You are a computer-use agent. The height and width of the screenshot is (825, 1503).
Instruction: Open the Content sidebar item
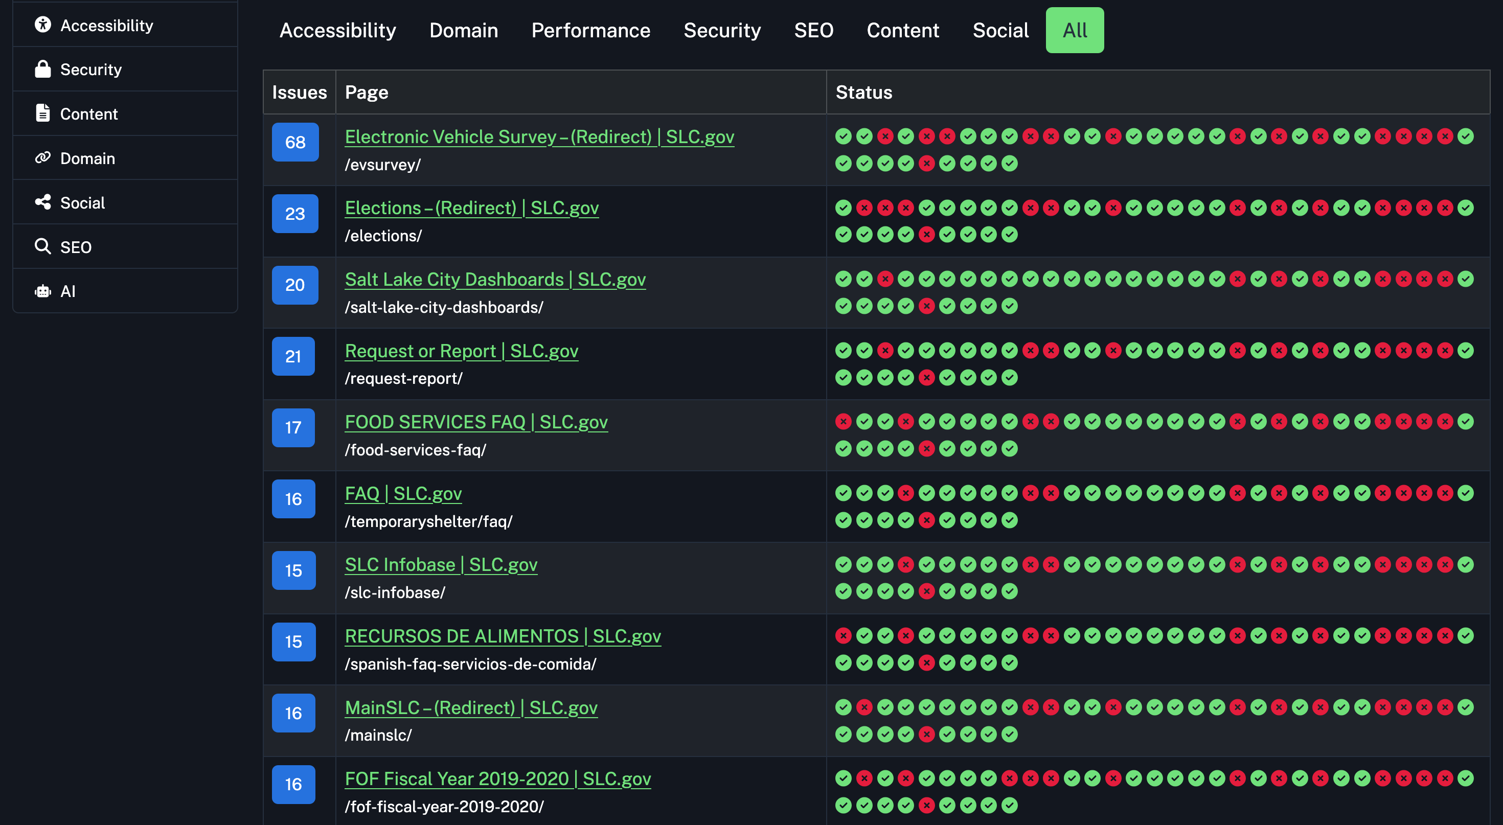[x=125, y=114]
